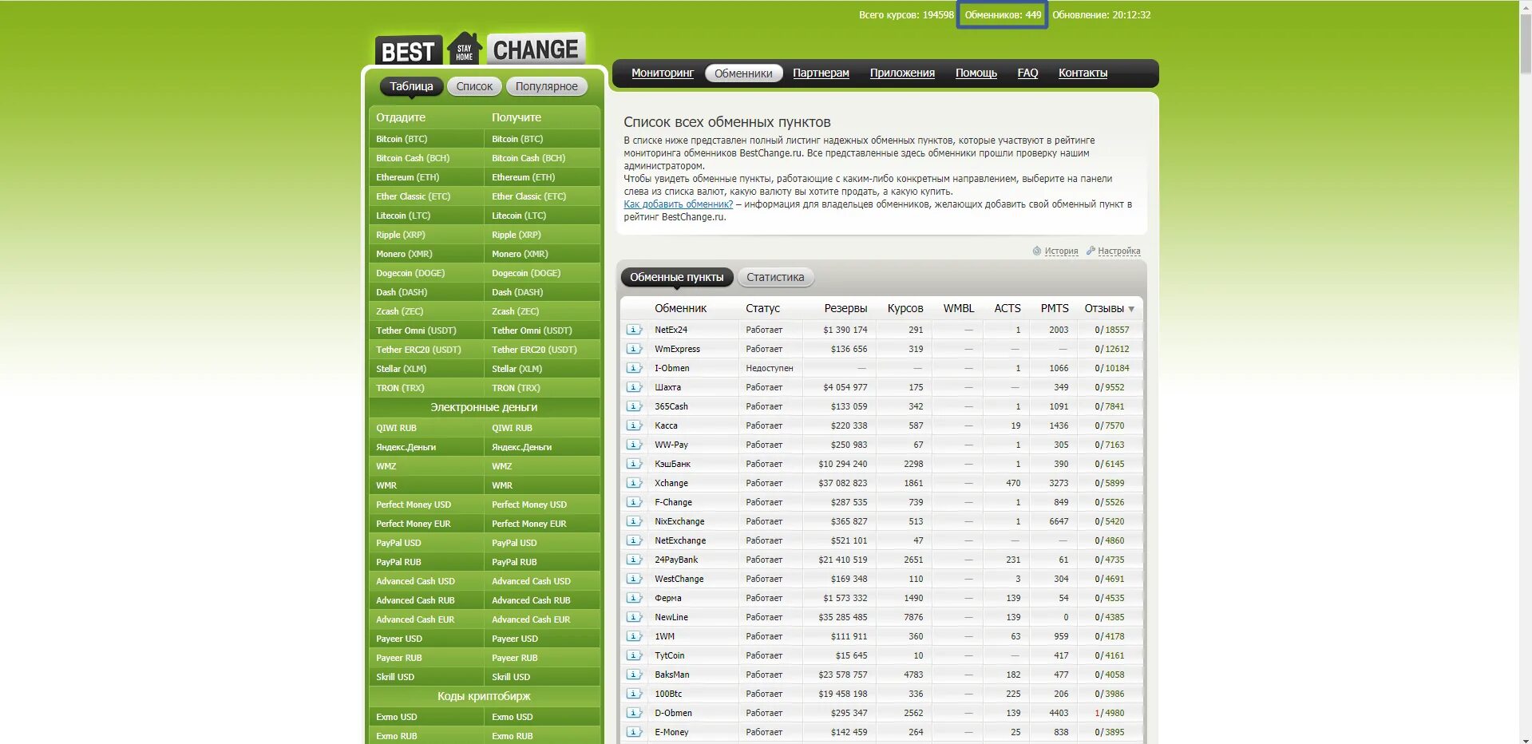The width and height of the screenshot is (1532, 744).
Task: Click the BestChange house logo
Action: pyautogui.click(x=465, y=48)
